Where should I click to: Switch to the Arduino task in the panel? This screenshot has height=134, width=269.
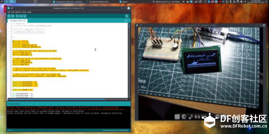69,1
